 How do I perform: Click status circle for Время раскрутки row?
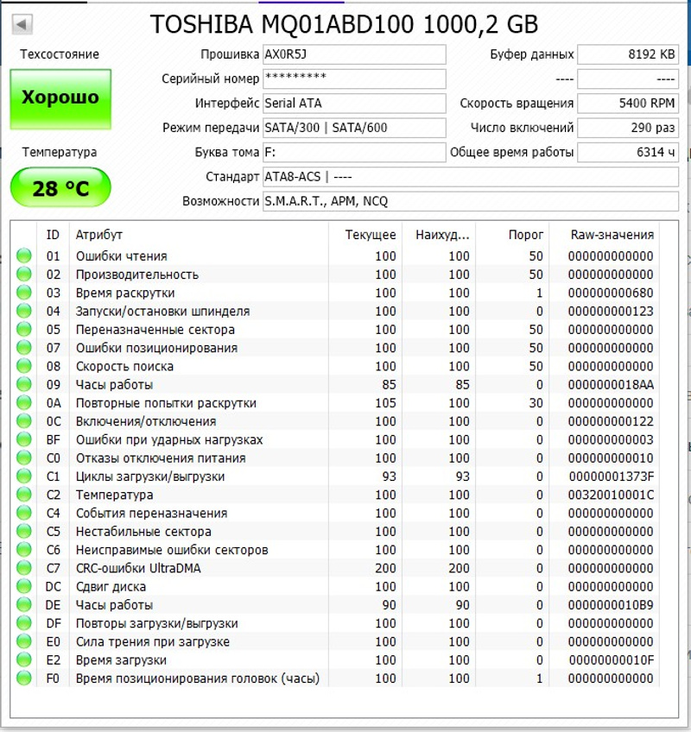(x=23, y=293)
